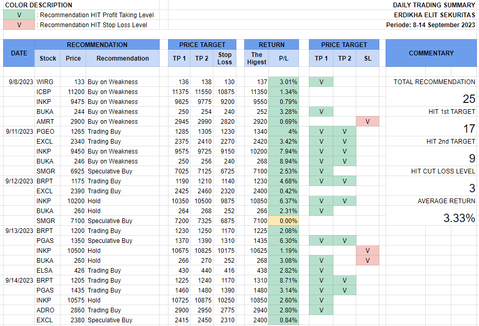The width and height of the screenshot is (479, 326).
Task: Select the ICBP price cell 11200
Action: point(73,92)
